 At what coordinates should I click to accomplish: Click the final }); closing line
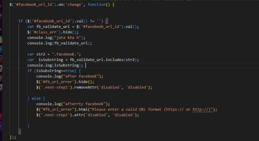pyautogui.click(x=13, y=137)
